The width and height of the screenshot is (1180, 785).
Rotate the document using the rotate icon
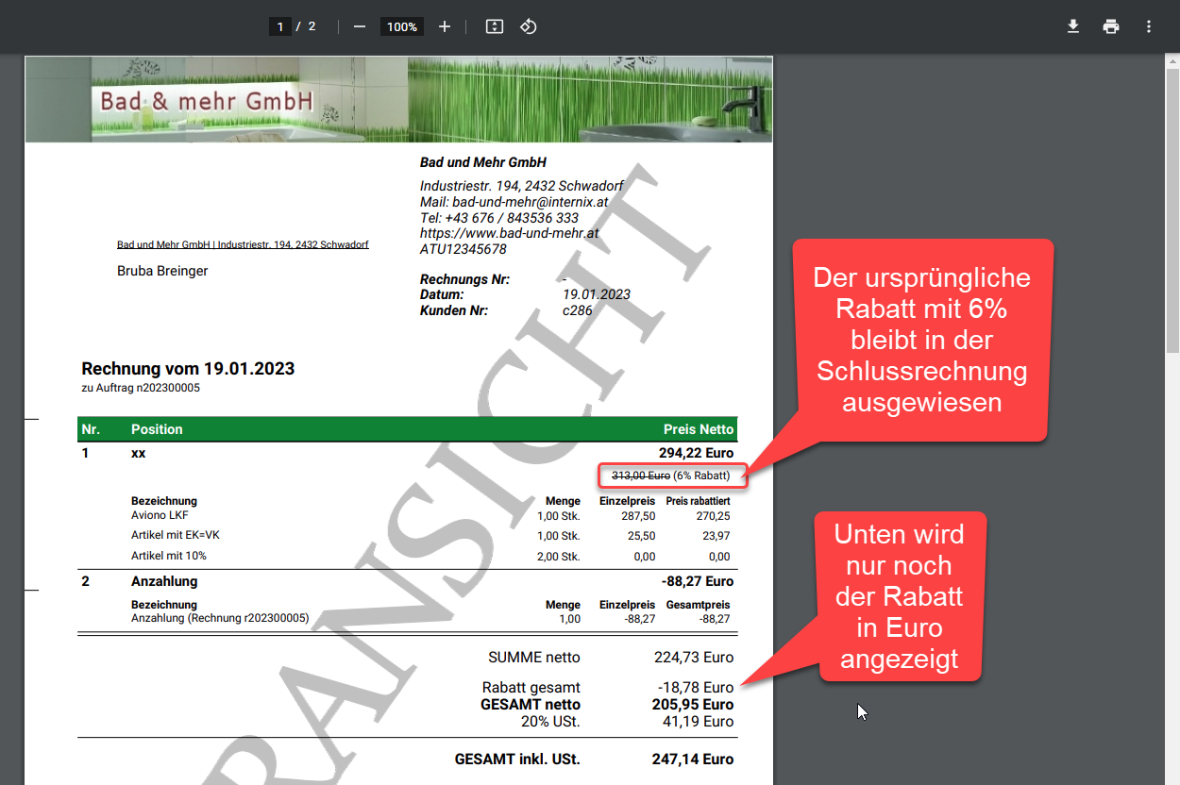[529, 26]
